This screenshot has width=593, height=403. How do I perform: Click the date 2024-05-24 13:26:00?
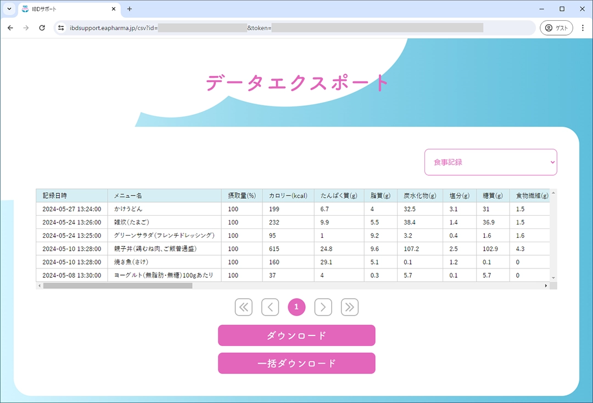[72, 222]
